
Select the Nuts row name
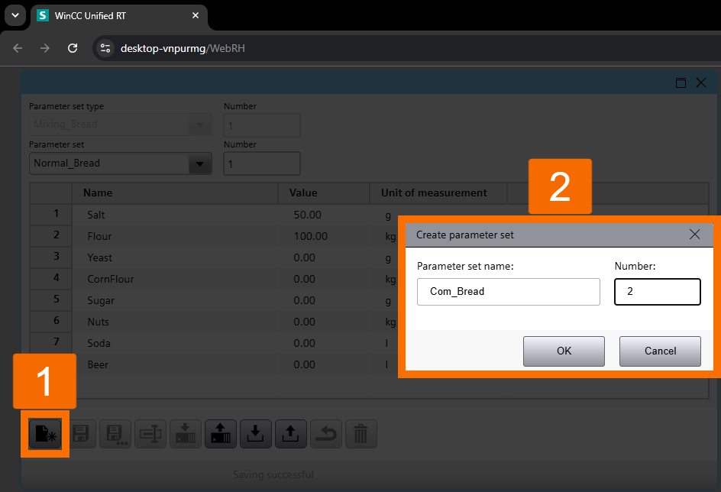(x=98, y=322)
